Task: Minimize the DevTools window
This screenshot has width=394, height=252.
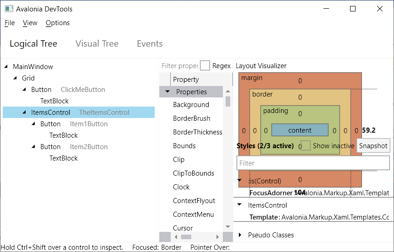Action: 326,9
